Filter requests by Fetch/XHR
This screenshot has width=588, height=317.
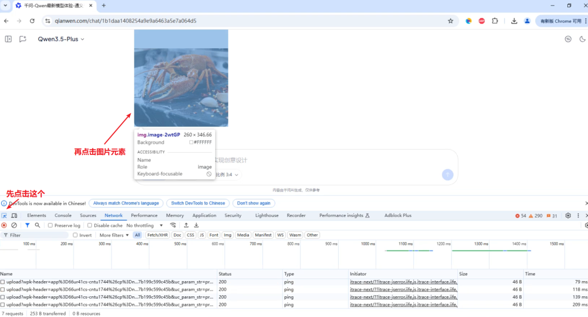tap(157, 235)
